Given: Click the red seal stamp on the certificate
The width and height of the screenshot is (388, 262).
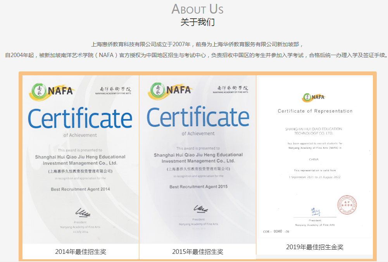Looking at the screenshot, I should coord(347,205).
